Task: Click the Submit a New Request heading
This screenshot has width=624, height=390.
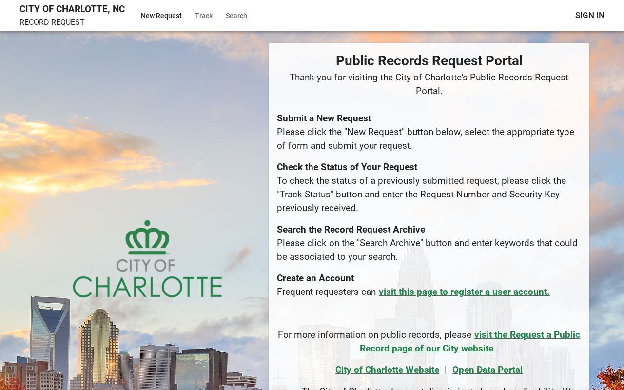Action: (324, 118)
